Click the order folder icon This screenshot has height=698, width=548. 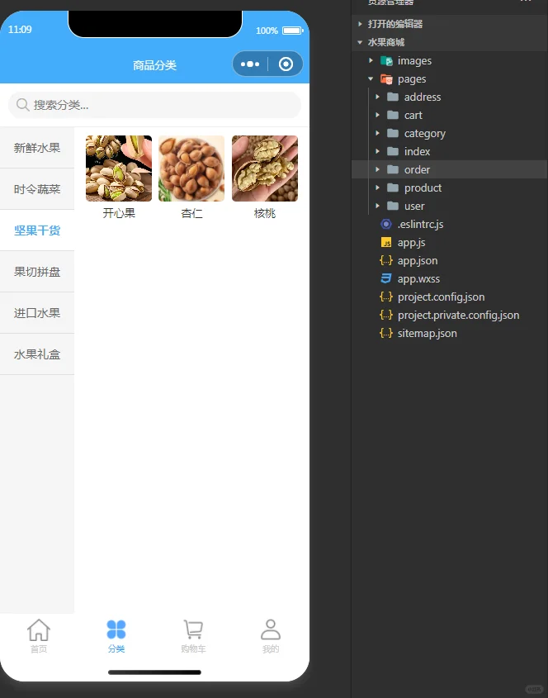coord(393,169)
